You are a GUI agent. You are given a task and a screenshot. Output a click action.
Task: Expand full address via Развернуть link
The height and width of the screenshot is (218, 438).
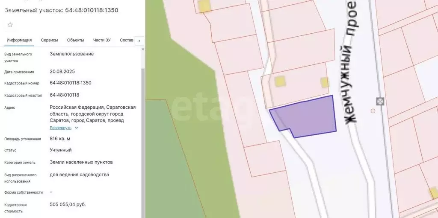tap(61, 128)
